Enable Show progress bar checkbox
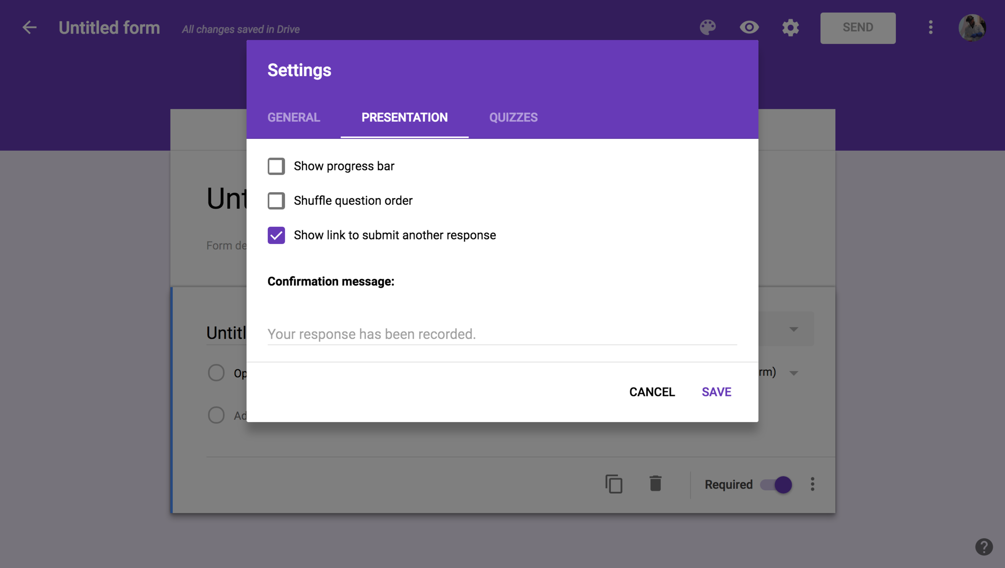This screenshot has height=568, width=1005. tap(276, 166)
